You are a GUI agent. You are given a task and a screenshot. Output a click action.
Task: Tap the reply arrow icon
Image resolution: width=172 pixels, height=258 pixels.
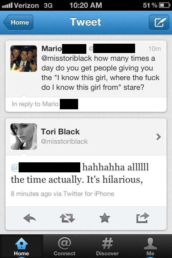click(x=30, y=218)
